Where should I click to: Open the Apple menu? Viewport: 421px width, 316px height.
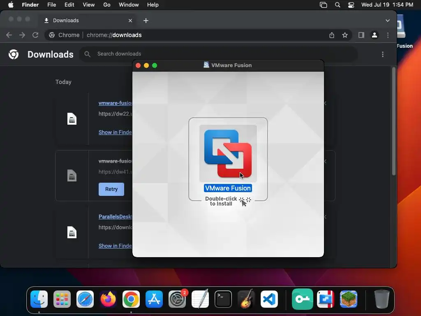pyautogui.click(x=11, y=5)
